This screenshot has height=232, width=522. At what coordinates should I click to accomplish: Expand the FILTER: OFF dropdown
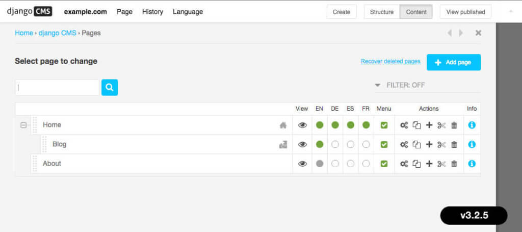coord(400,85)
